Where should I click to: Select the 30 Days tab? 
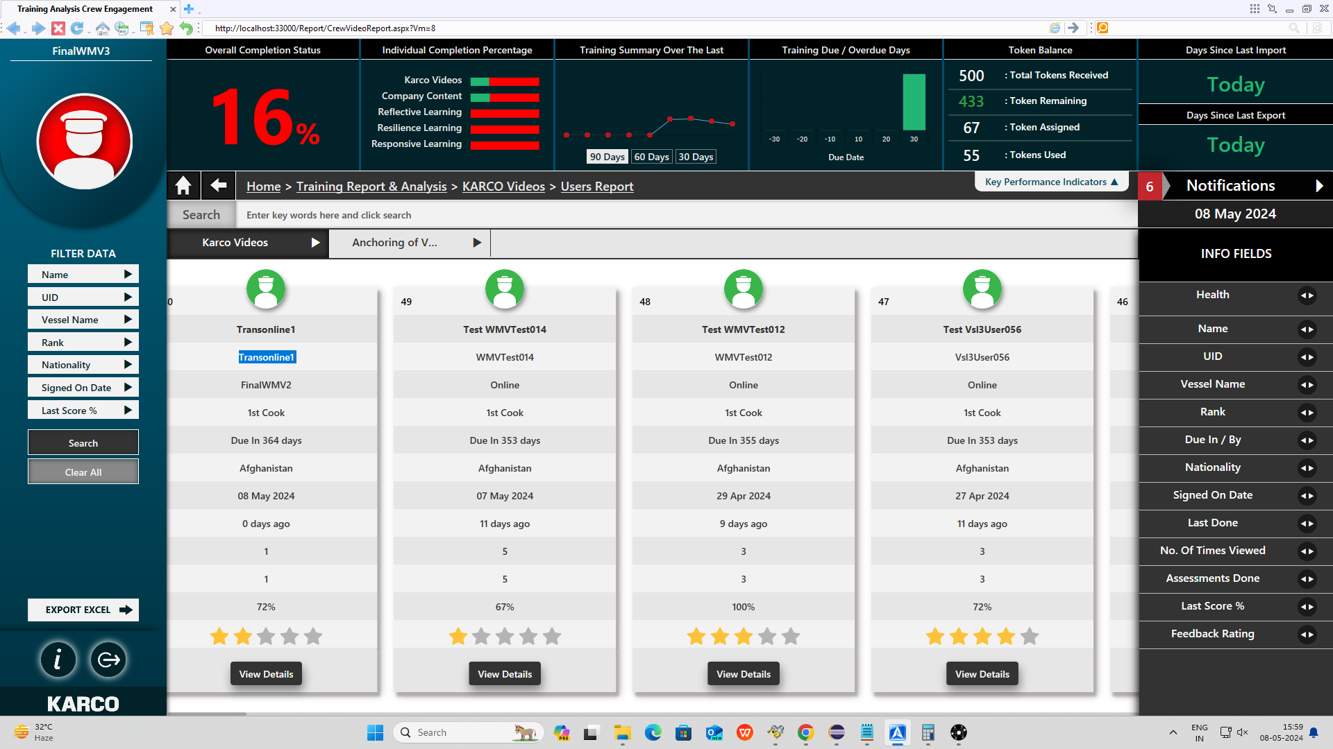[x=696, y=157]
